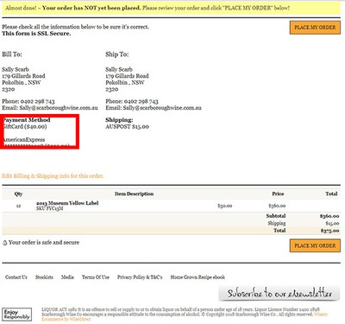Click the top PLACE MY ORDER button
The width and height of the screenshot is (345, 324).
(x=315, y=28)
